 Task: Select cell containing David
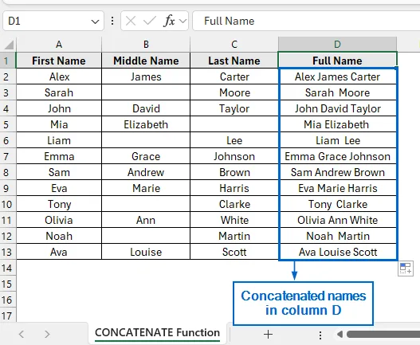coord(146,108)
